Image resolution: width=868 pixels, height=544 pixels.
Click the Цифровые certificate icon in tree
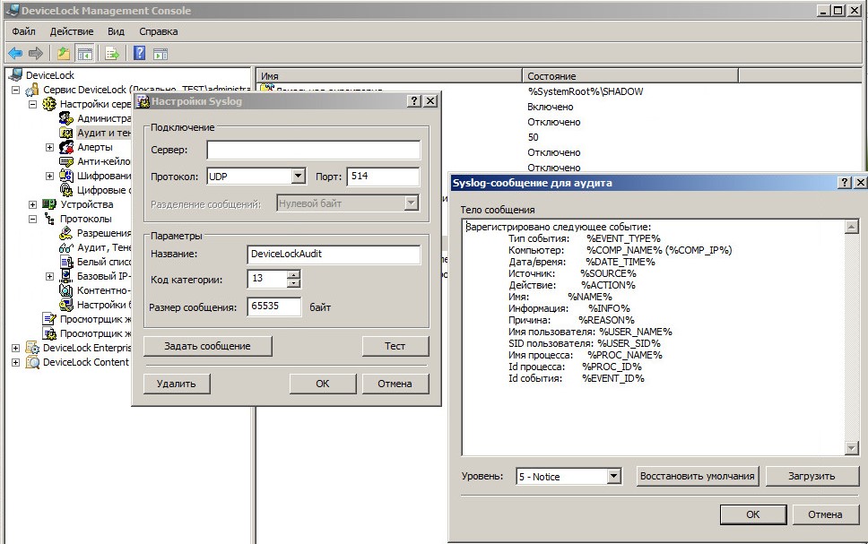66,190
